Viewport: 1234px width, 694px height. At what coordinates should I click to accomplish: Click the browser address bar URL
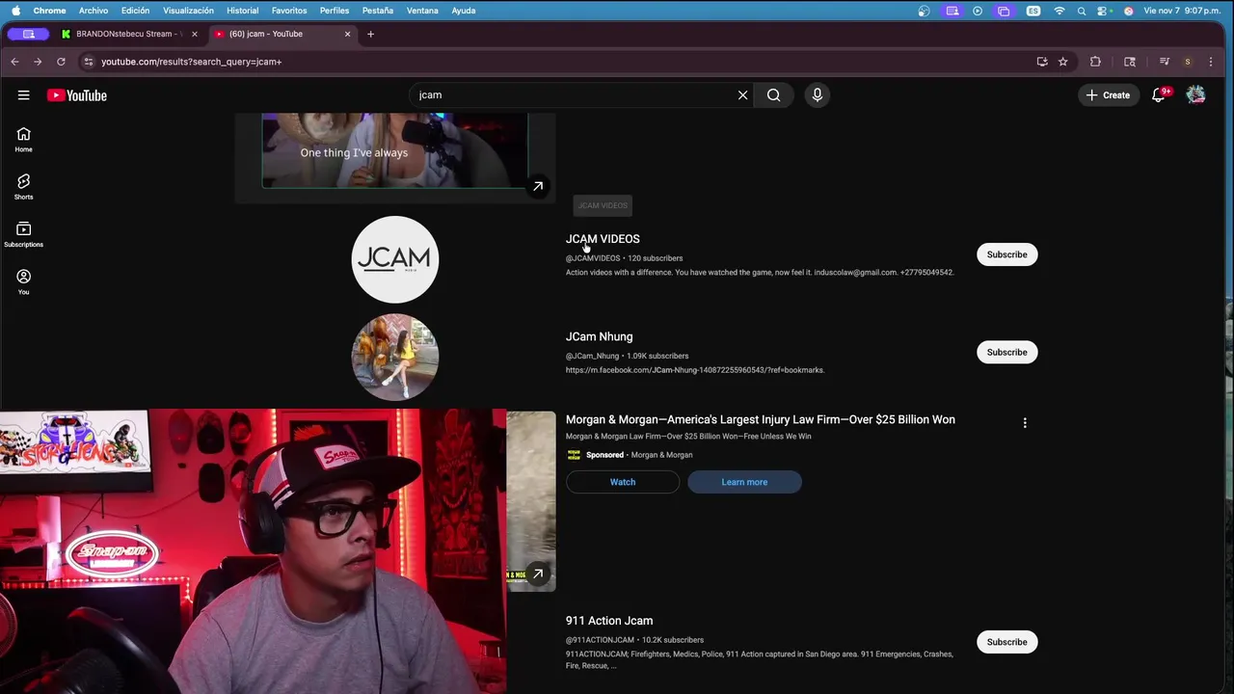tap(191, 62)
